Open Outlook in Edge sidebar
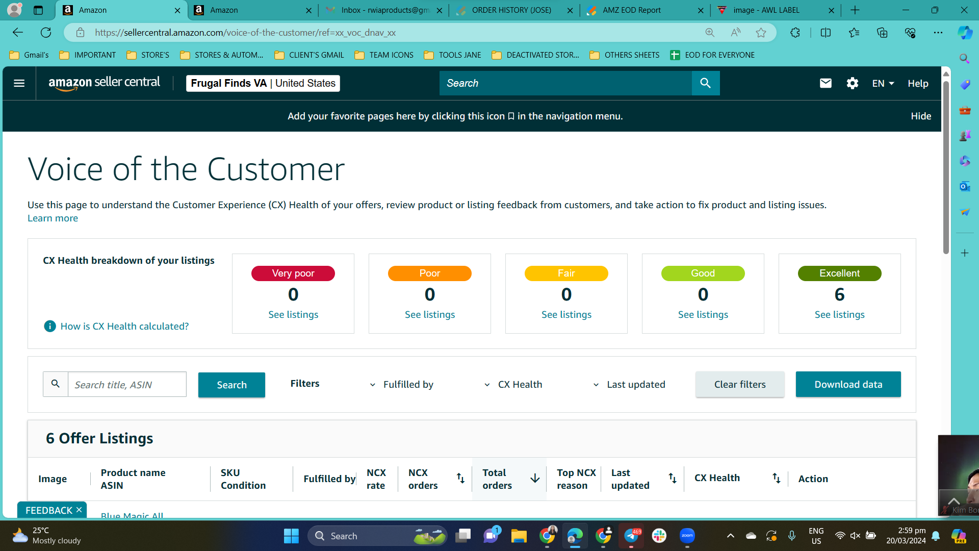The image size is (979, 551). pyautogui.click(x=965, y=187)
